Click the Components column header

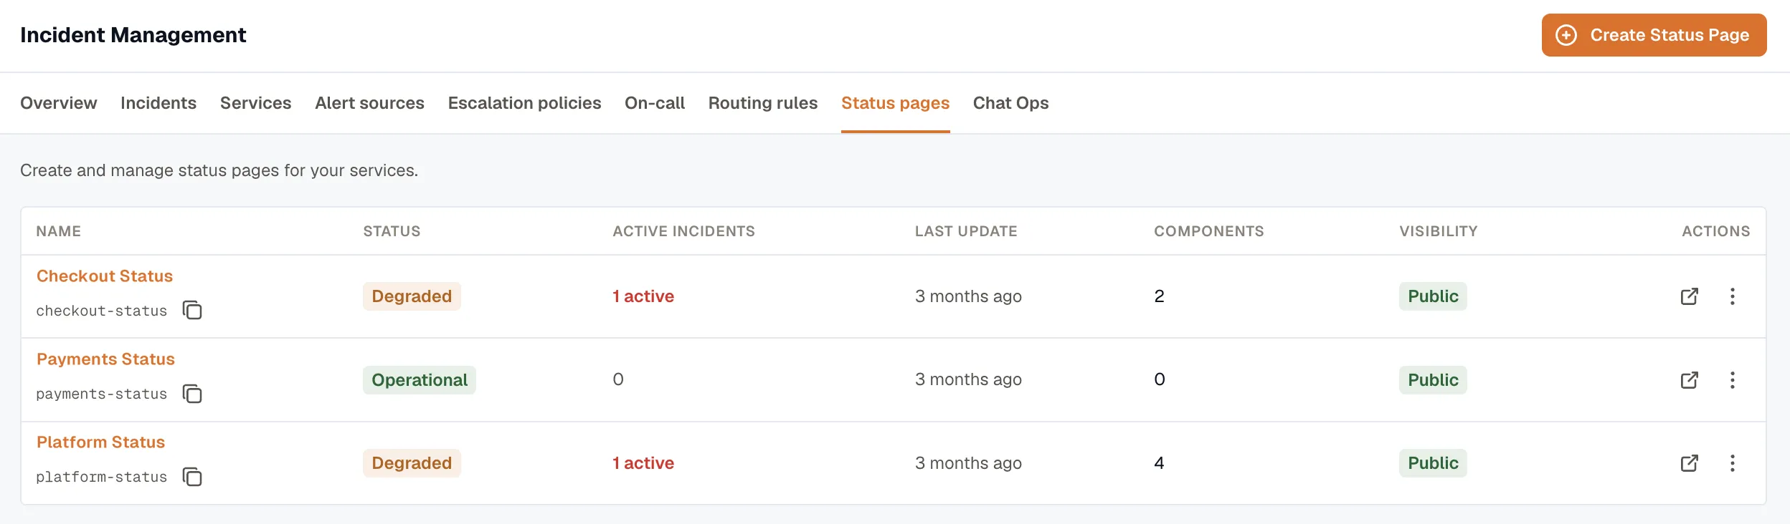coord(1209,231)
